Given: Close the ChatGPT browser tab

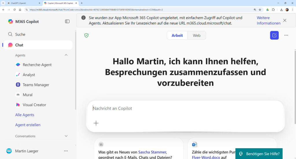Looking at the screenshot, I should point(39,3).
